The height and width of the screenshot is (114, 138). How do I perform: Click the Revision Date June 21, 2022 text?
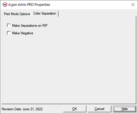[22, 109]
